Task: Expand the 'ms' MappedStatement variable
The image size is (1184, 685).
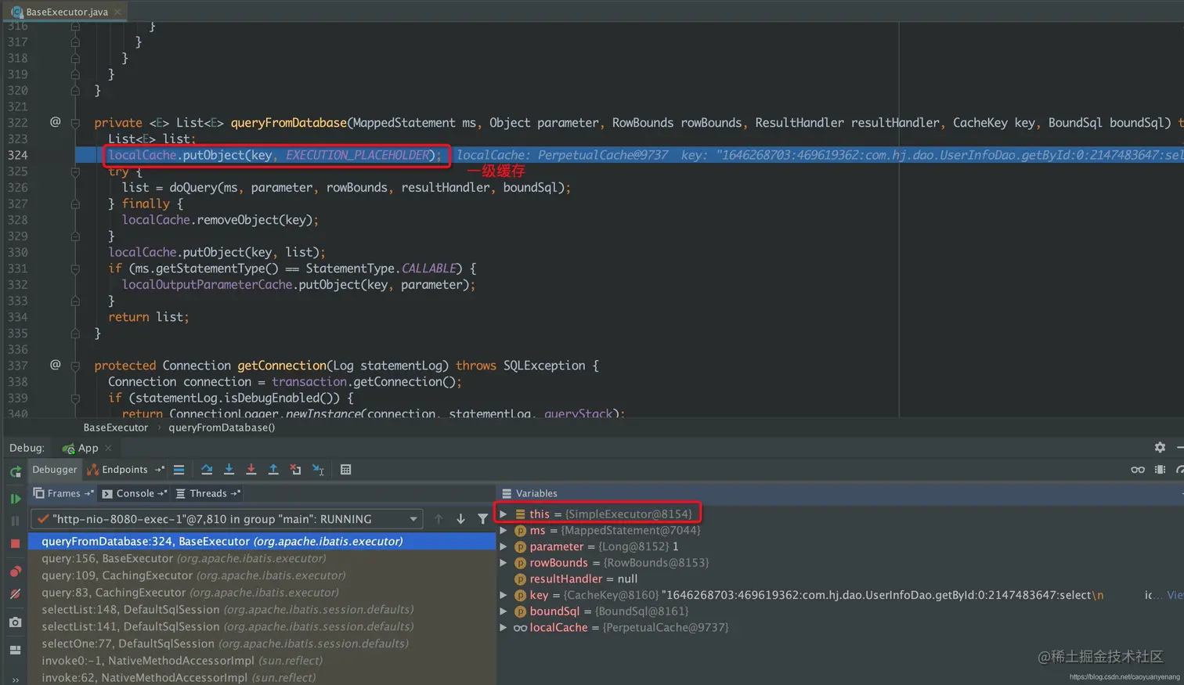Action: (504, 530)
